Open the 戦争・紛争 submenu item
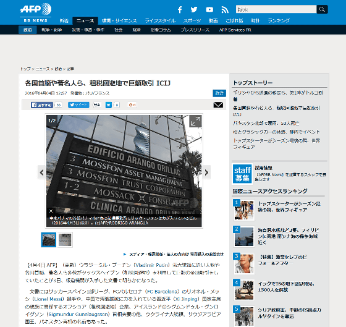This screenshot has width=346, height=327. point(52,30)
